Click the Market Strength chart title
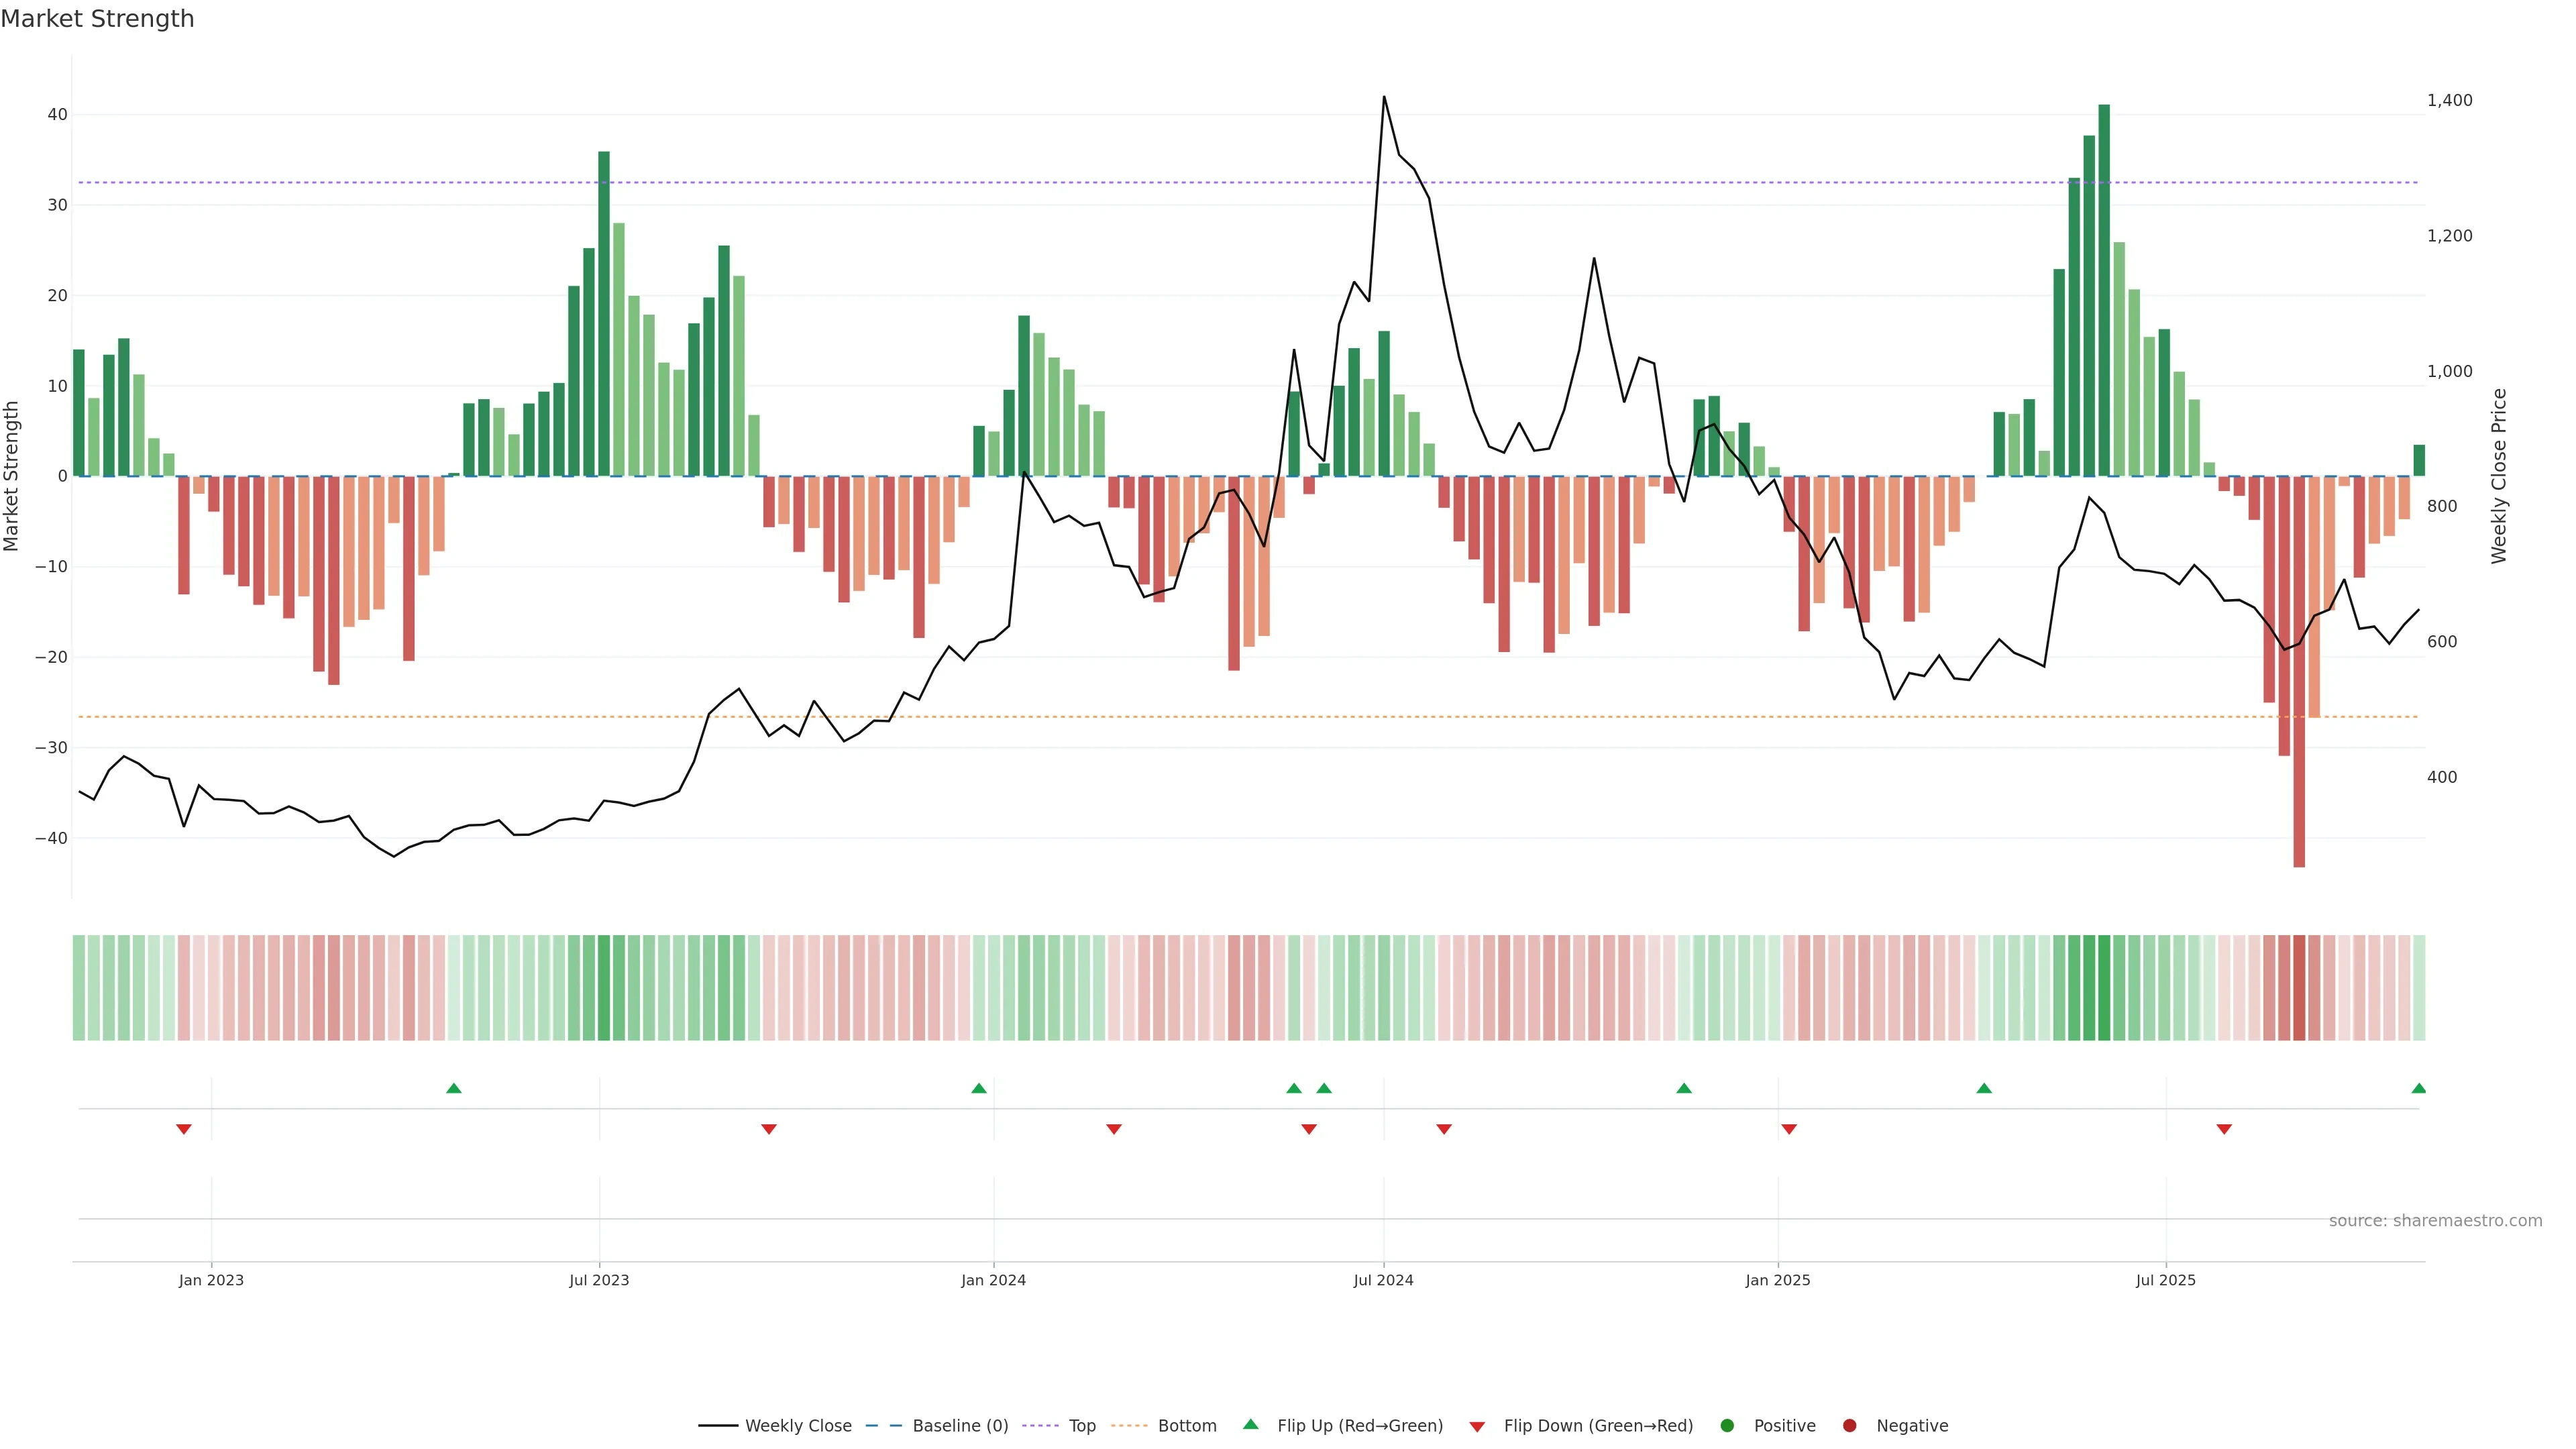 pos(97,19)
